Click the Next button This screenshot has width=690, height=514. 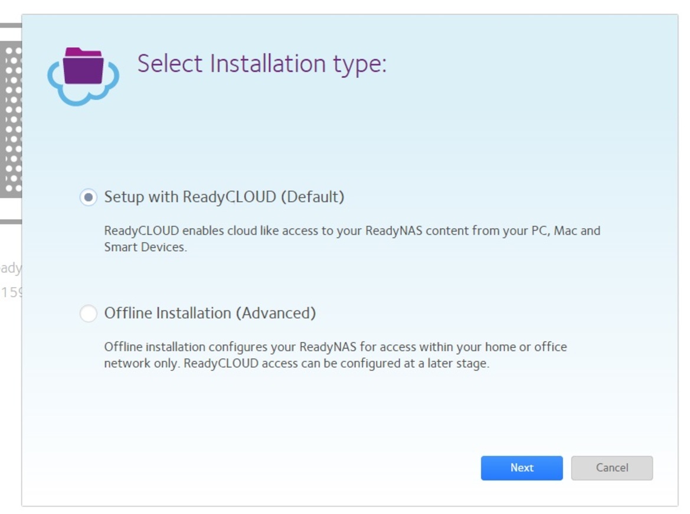point(521,468)
